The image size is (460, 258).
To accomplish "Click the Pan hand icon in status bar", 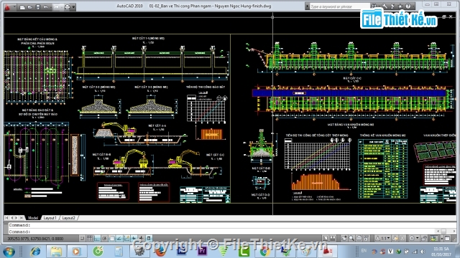I will click(x=344, y=239).
